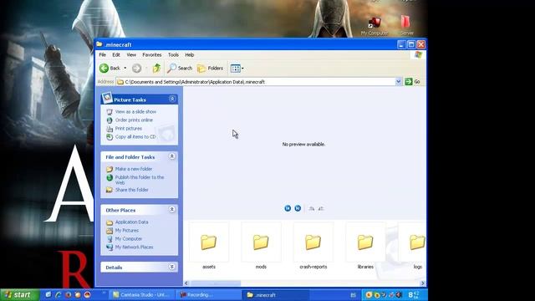Click the scrollbar left arrow
Screen dimensions: 535x301
point(186,283)
